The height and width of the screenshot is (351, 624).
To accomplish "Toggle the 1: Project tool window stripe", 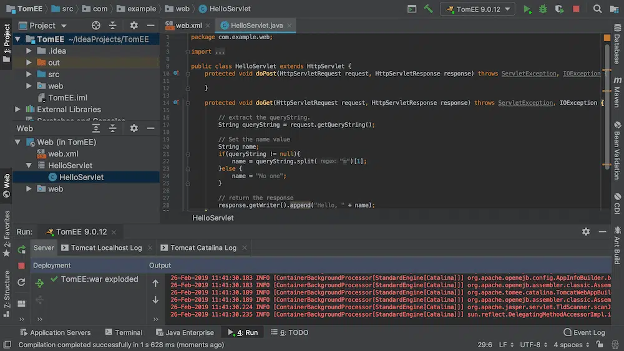I will [x=7, y=43].
